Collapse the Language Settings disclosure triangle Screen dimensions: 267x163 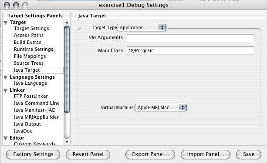(6, 77)
